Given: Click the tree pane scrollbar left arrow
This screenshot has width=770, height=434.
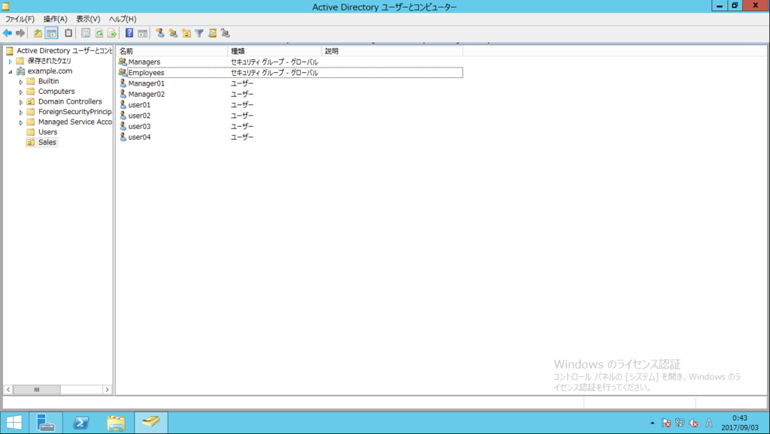Looking at the screenshot, I should point(8,390).
